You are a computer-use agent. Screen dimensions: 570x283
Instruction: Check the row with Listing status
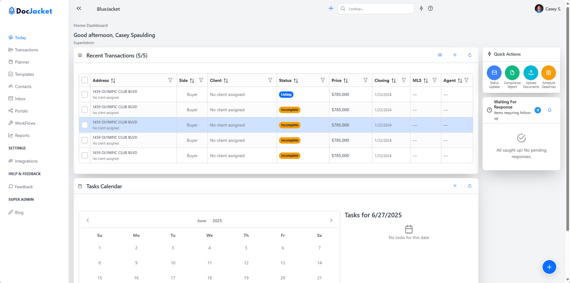coord(85,94)
